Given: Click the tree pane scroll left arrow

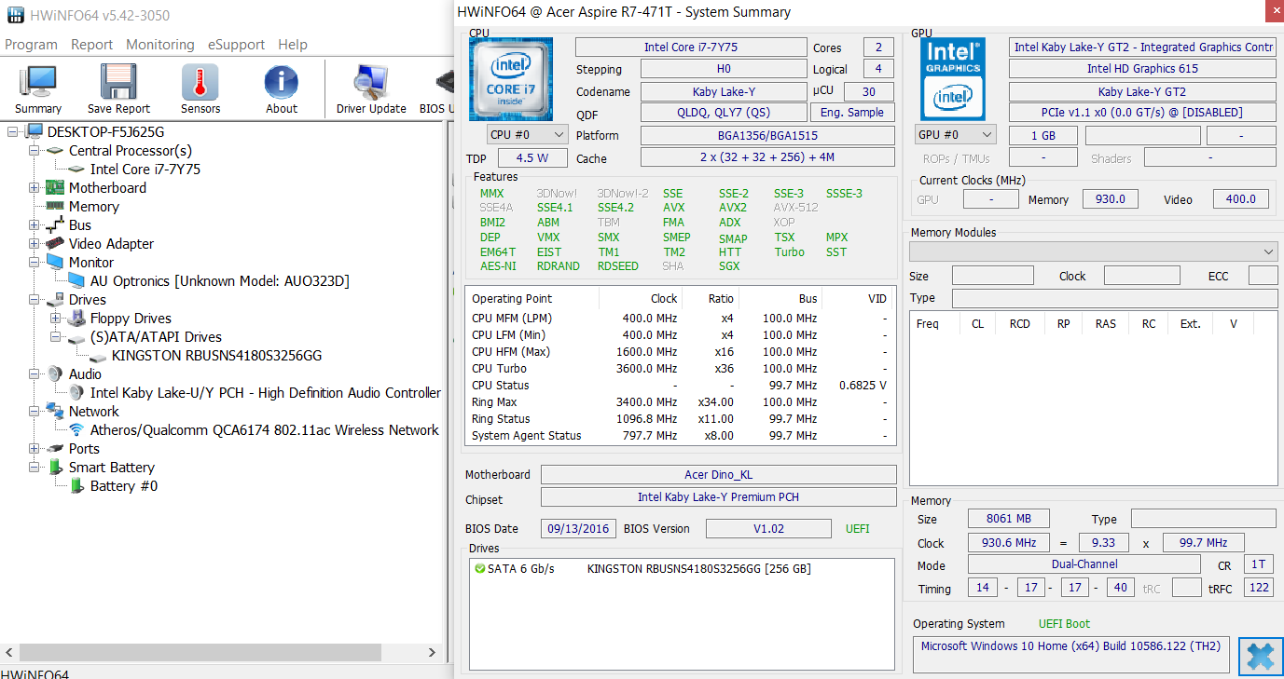Looking at the screenshot, I should click(x=9, y=653).
